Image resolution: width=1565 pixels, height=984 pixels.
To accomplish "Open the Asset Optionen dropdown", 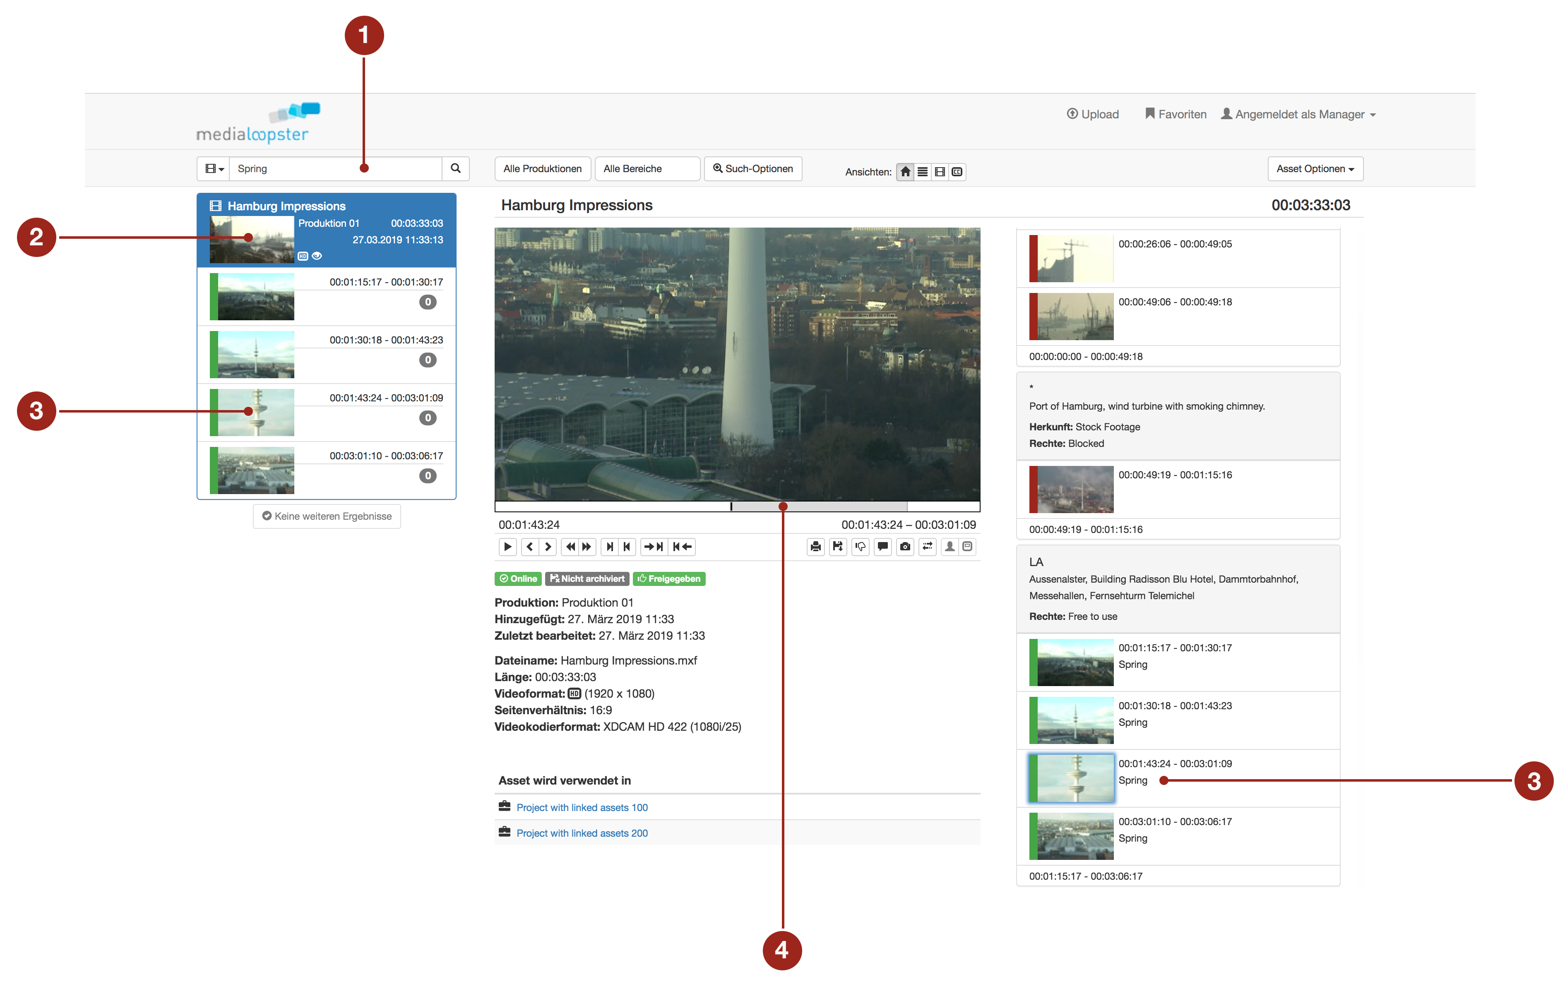I will (1315, 168).
